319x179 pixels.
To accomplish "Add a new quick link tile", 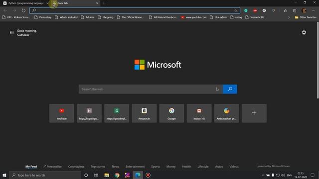I will coord(254,113).
